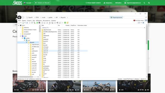Click the magnifier icon in OpenIV search box

(146, 17)
